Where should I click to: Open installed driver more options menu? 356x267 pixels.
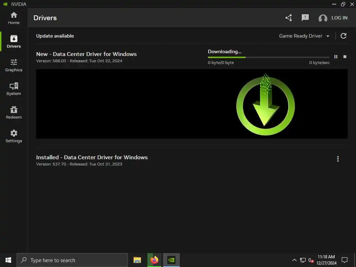pos(338,159)
